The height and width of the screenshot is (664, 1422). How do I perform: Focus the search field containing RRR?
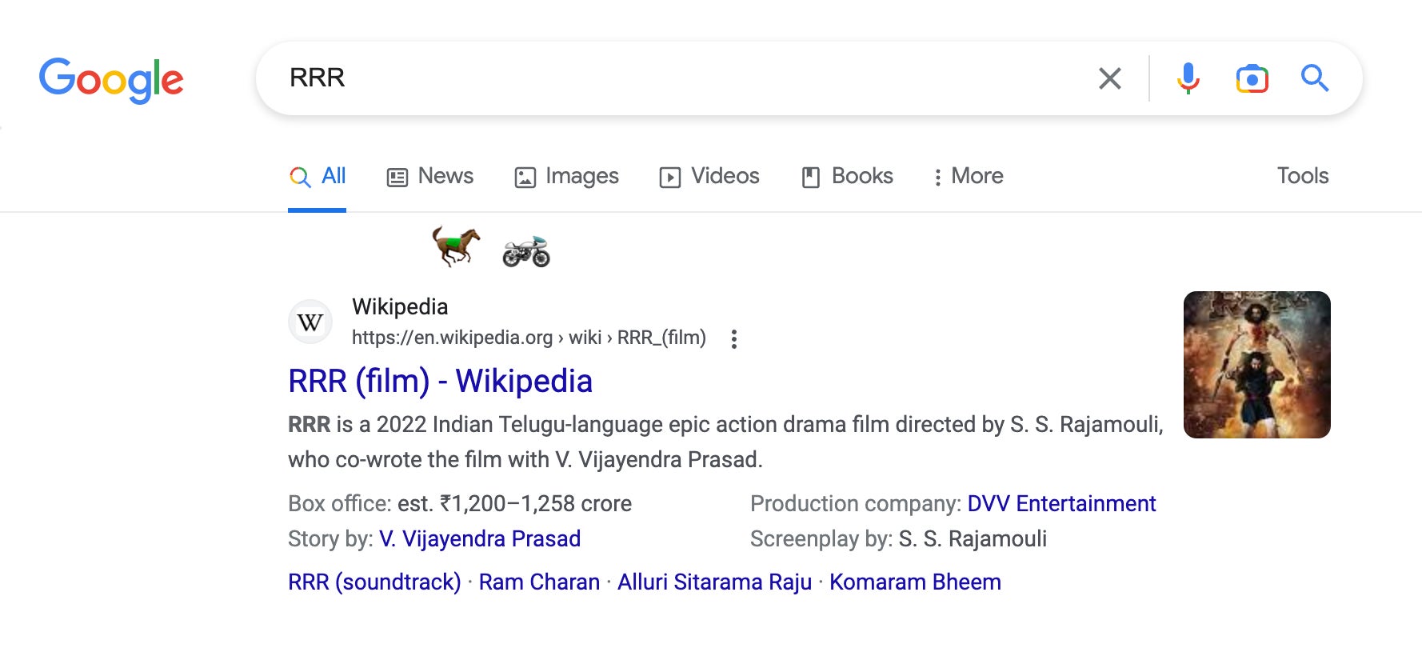tap(680, 78)
